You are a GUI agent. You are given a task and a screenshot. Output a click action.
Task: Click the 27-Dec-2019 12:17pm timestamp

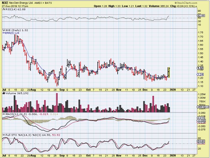pos(15,6)
